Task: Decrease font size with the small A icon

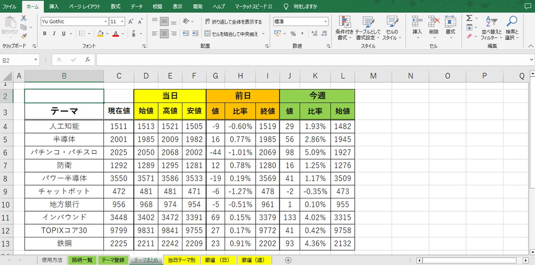Action: pyautogui.click(x=140, y=21)
